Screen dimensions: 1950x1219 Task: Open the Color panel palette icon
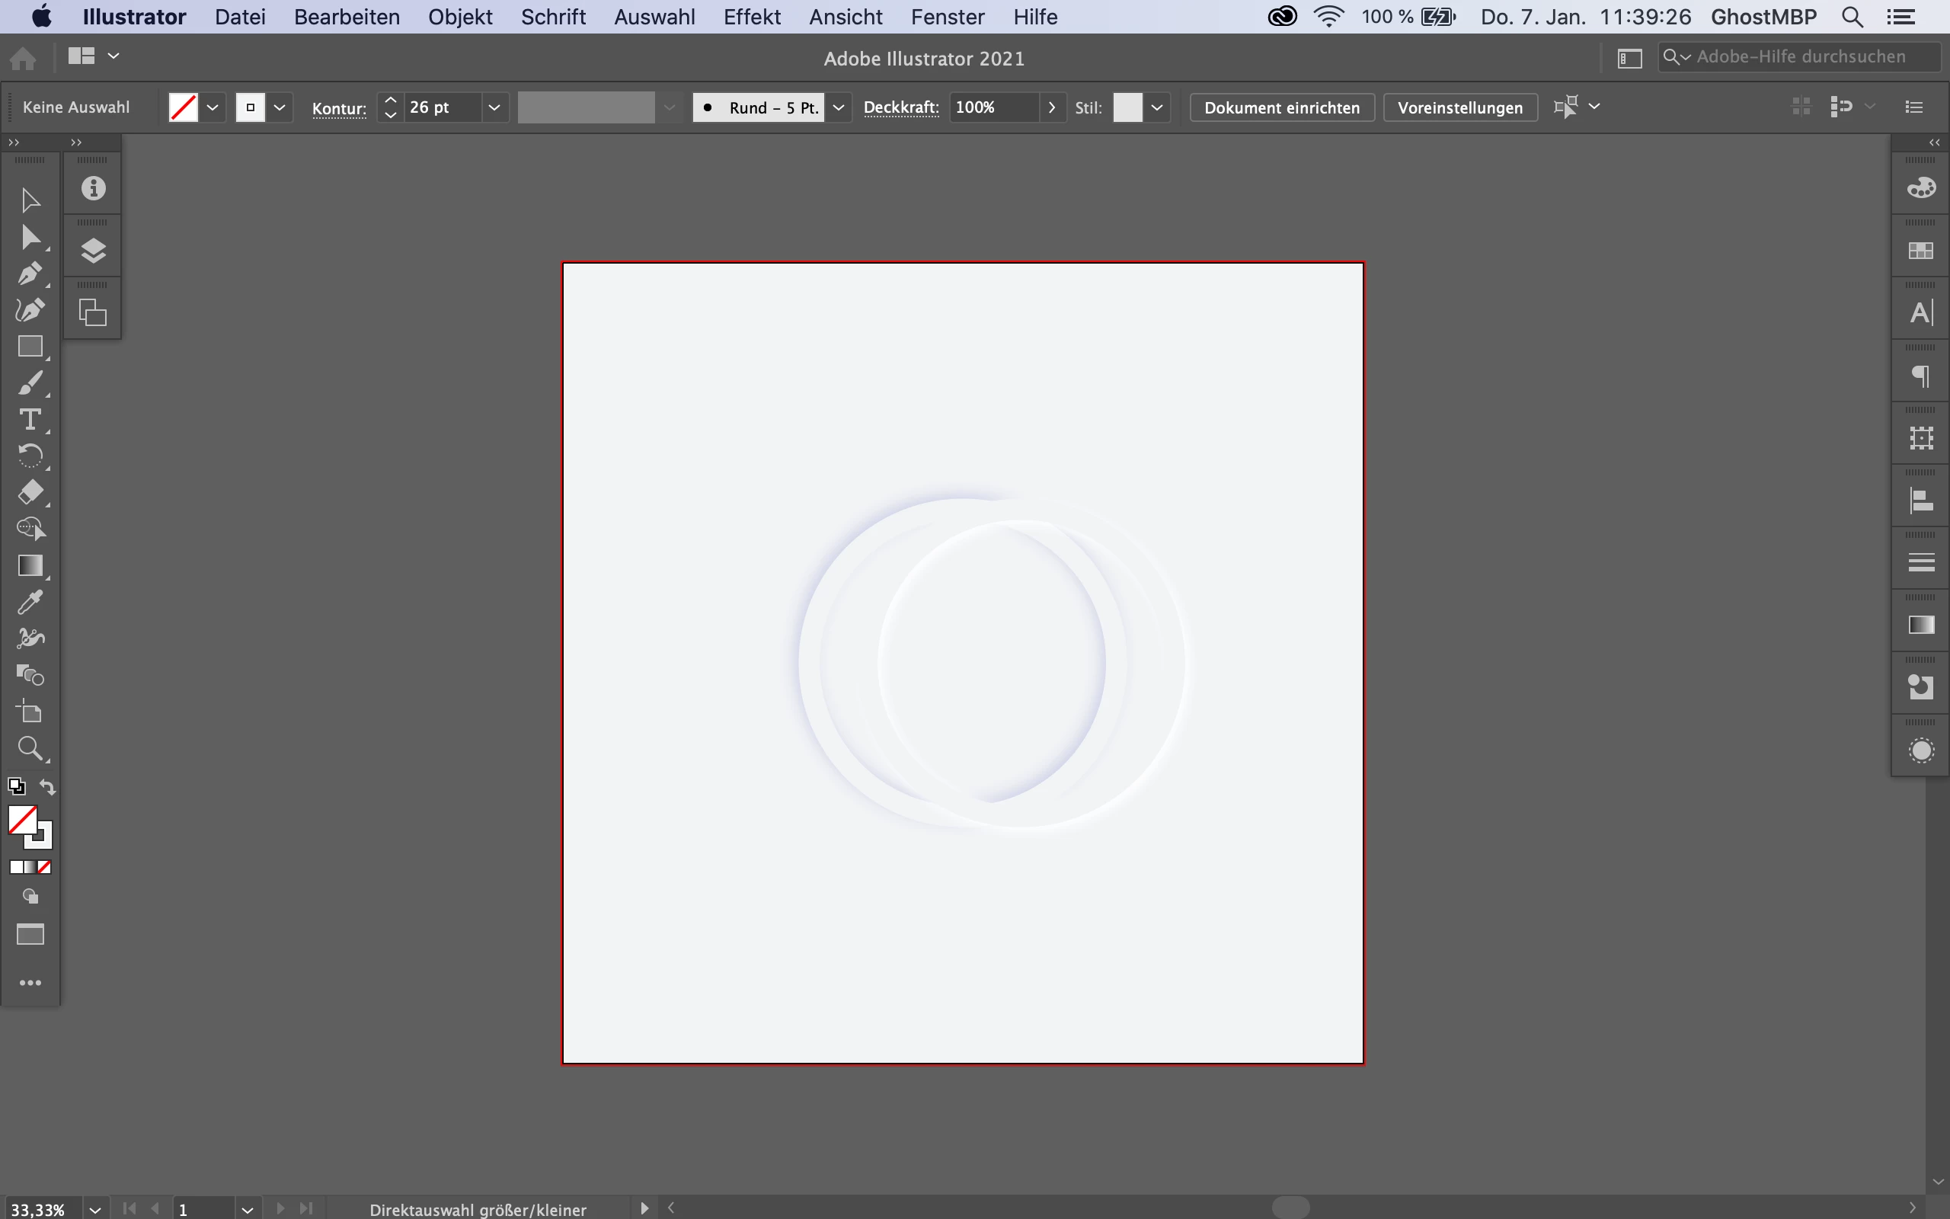1921,189
